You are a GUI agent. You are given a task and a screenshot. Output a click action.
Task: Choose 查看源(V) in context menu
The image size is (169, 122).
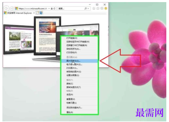(x=79, y=99)
